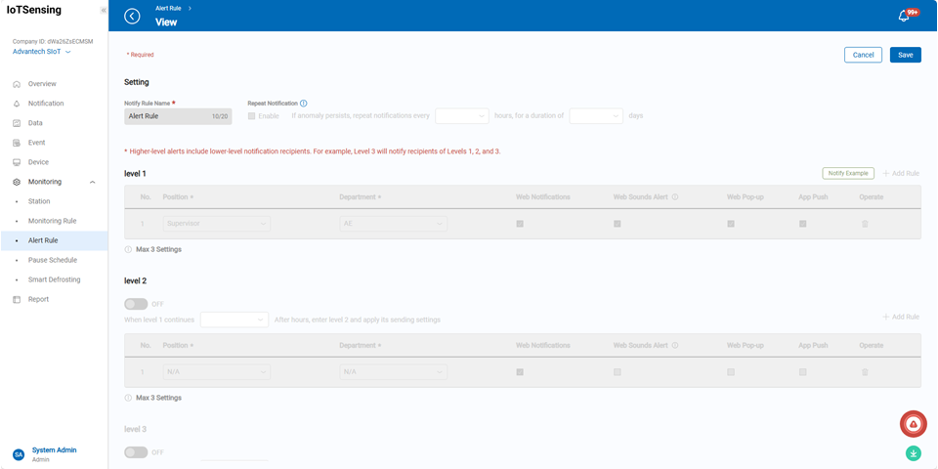Click the trash icon in level 1 row

pyautogui.click(x=865, y=224)
